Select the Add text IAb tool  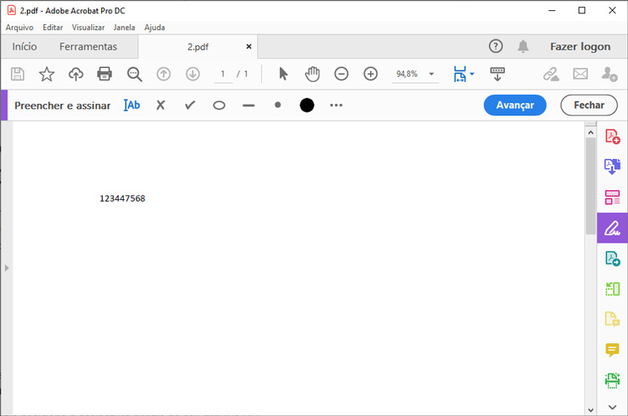coord(131,105)
